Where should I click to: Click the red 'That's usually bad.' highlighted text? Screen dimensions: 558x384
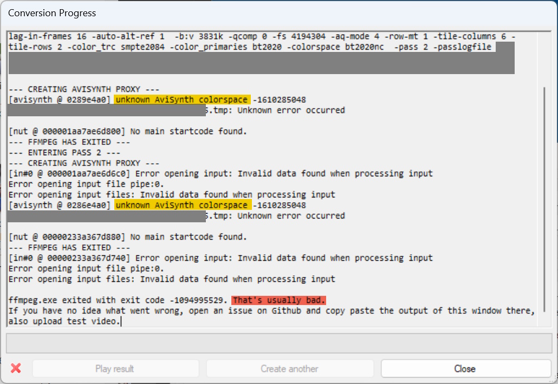point(278,301)
